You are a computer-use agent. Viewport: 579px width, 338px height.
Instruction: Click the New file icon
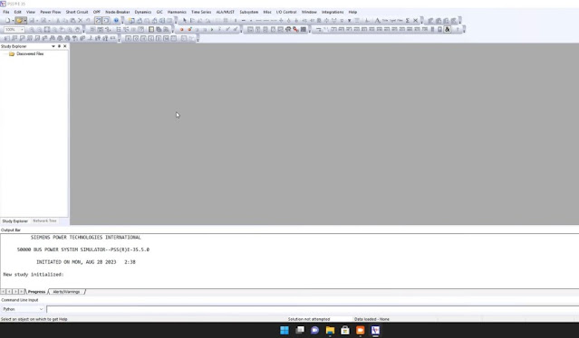7,21
